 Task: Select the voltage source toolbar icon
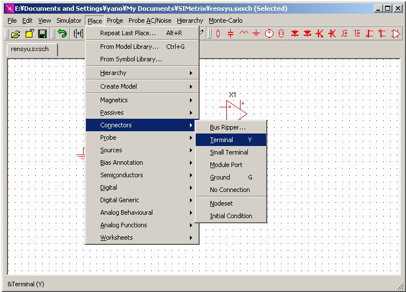(x=270, y=34)
